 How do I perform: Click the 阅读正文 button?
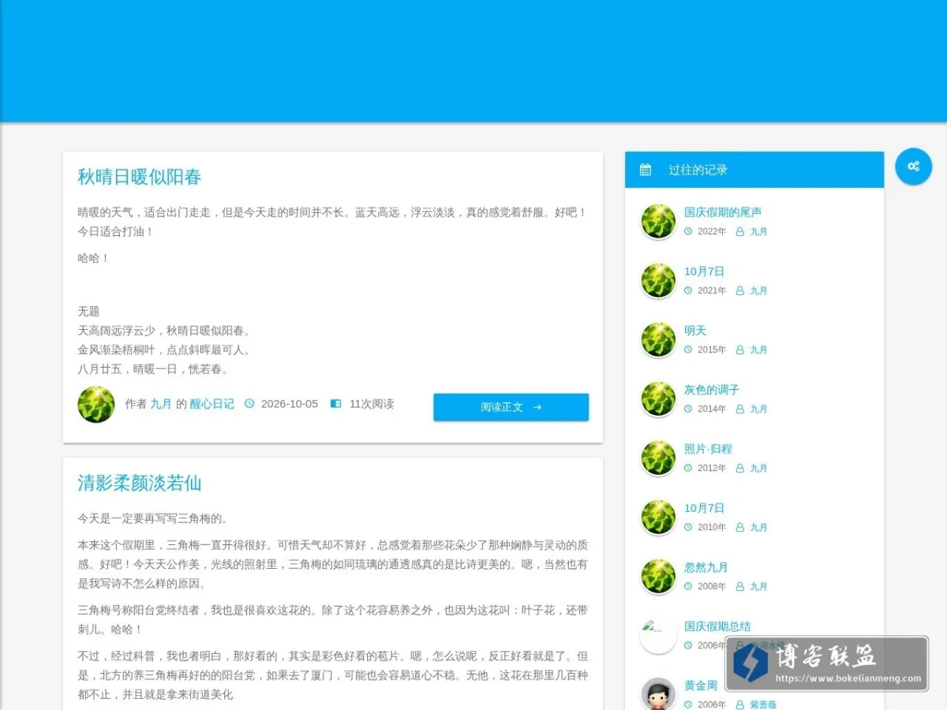pos(511,407)
